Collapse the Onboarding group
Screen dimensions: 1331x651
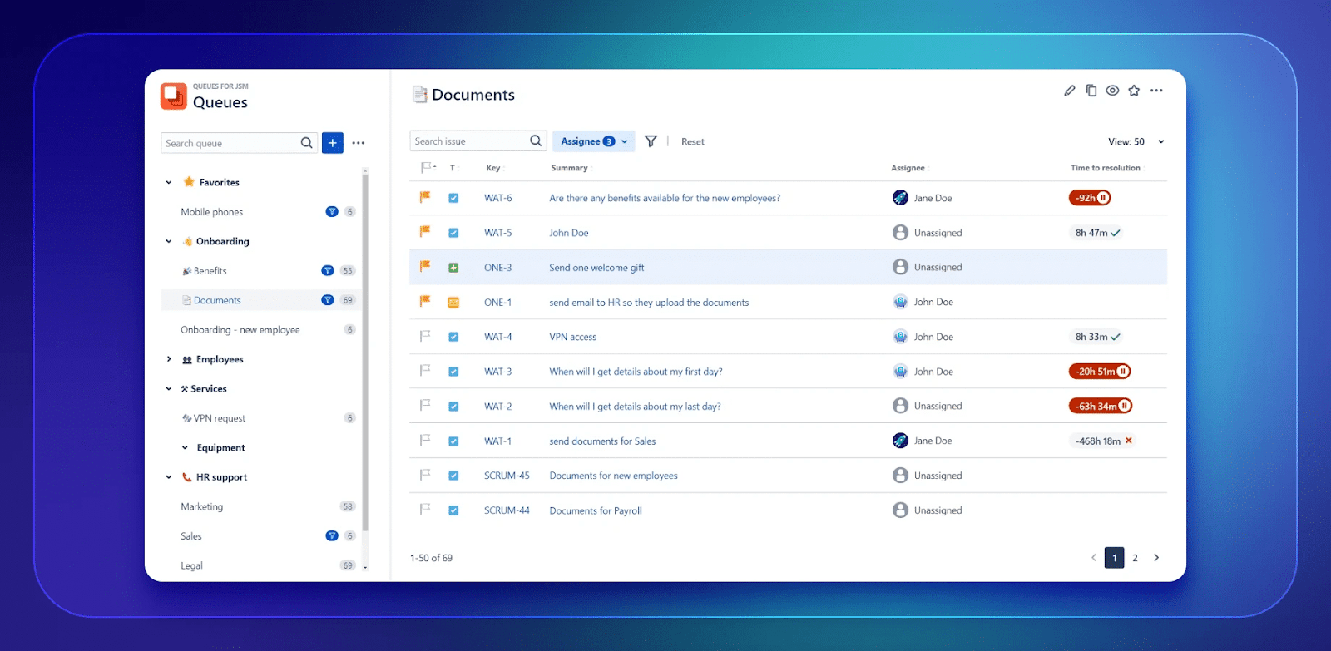pyautogui.click(x=169, y=241)
